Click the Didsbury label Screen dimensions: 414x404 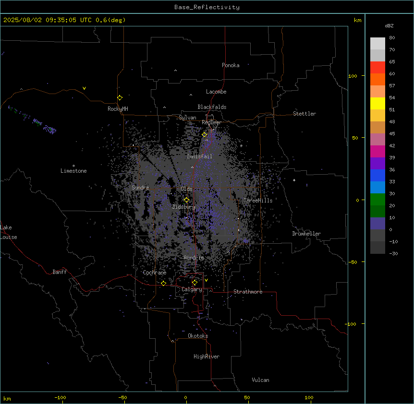coord(184,207)
